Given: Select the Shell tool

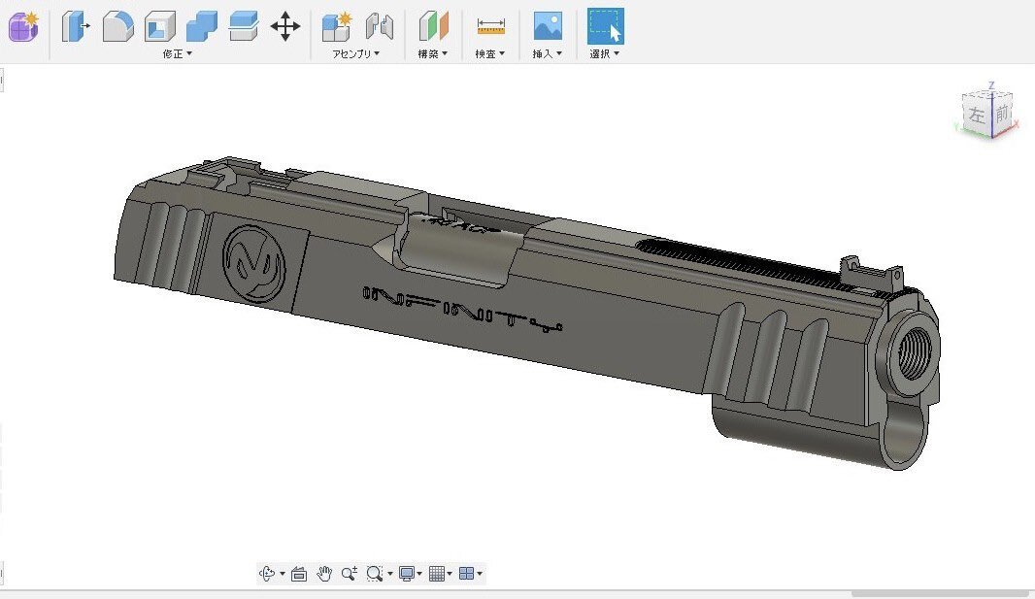Looking at the screenshot, I should 159,26.
